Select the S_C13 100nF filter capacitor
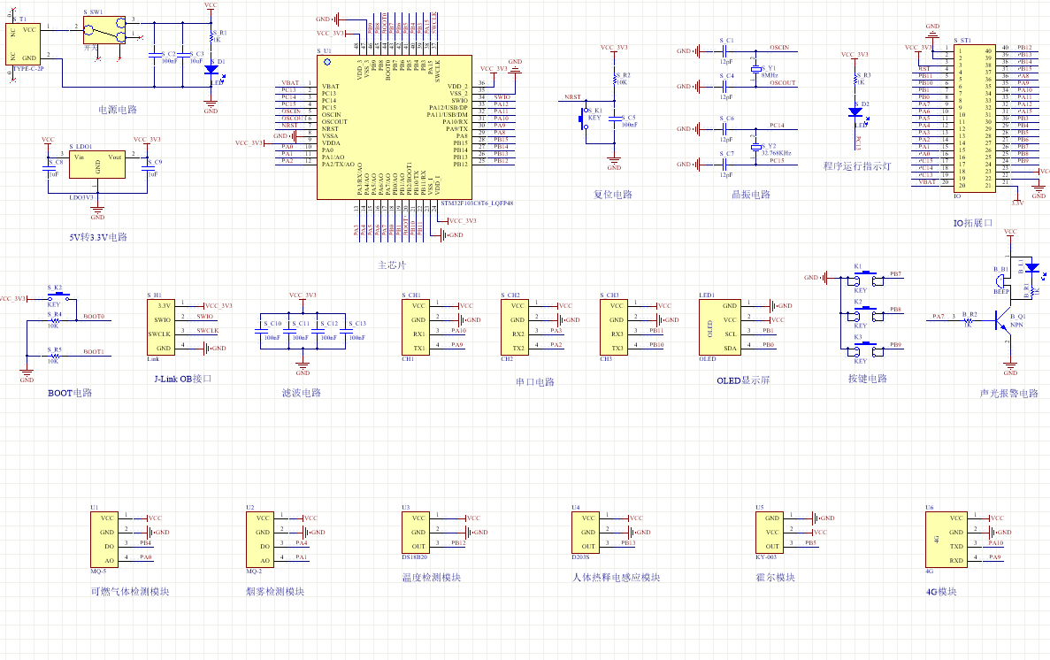This screenshot has width=1050, height=660. (x=346, y=330)
